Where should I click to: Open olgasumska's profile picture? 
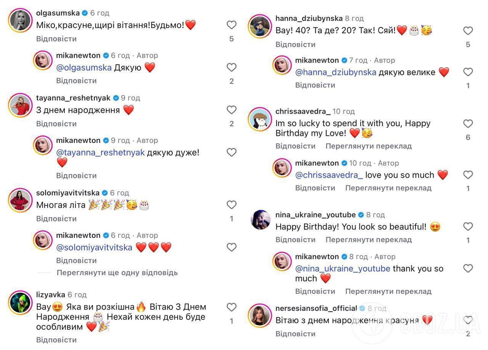tap(20, 20)
